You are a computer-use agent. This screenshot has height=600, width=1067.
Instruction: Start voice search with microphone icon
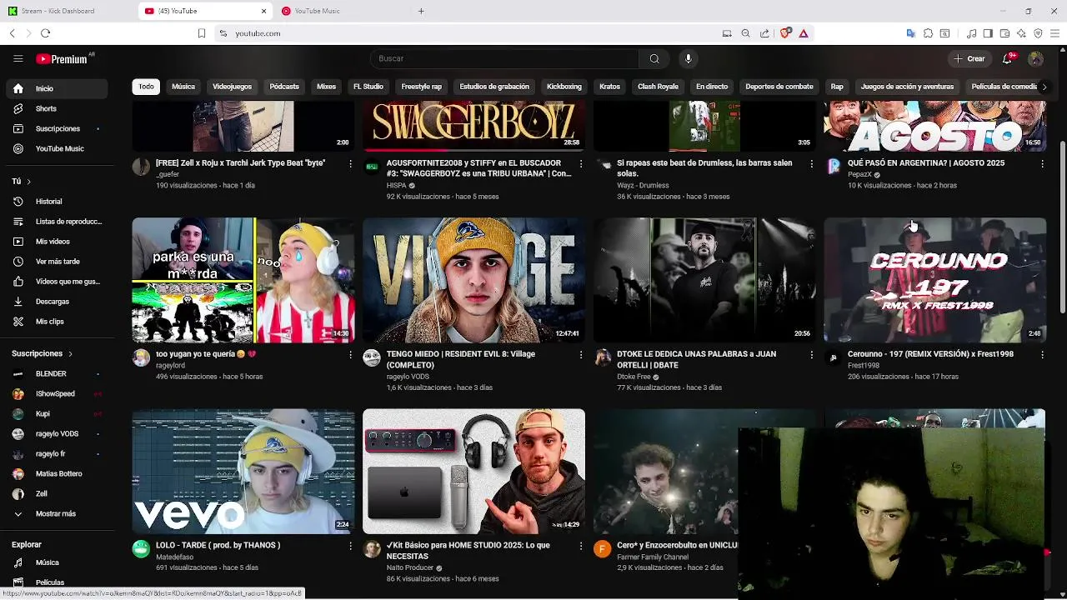(688, 58)
